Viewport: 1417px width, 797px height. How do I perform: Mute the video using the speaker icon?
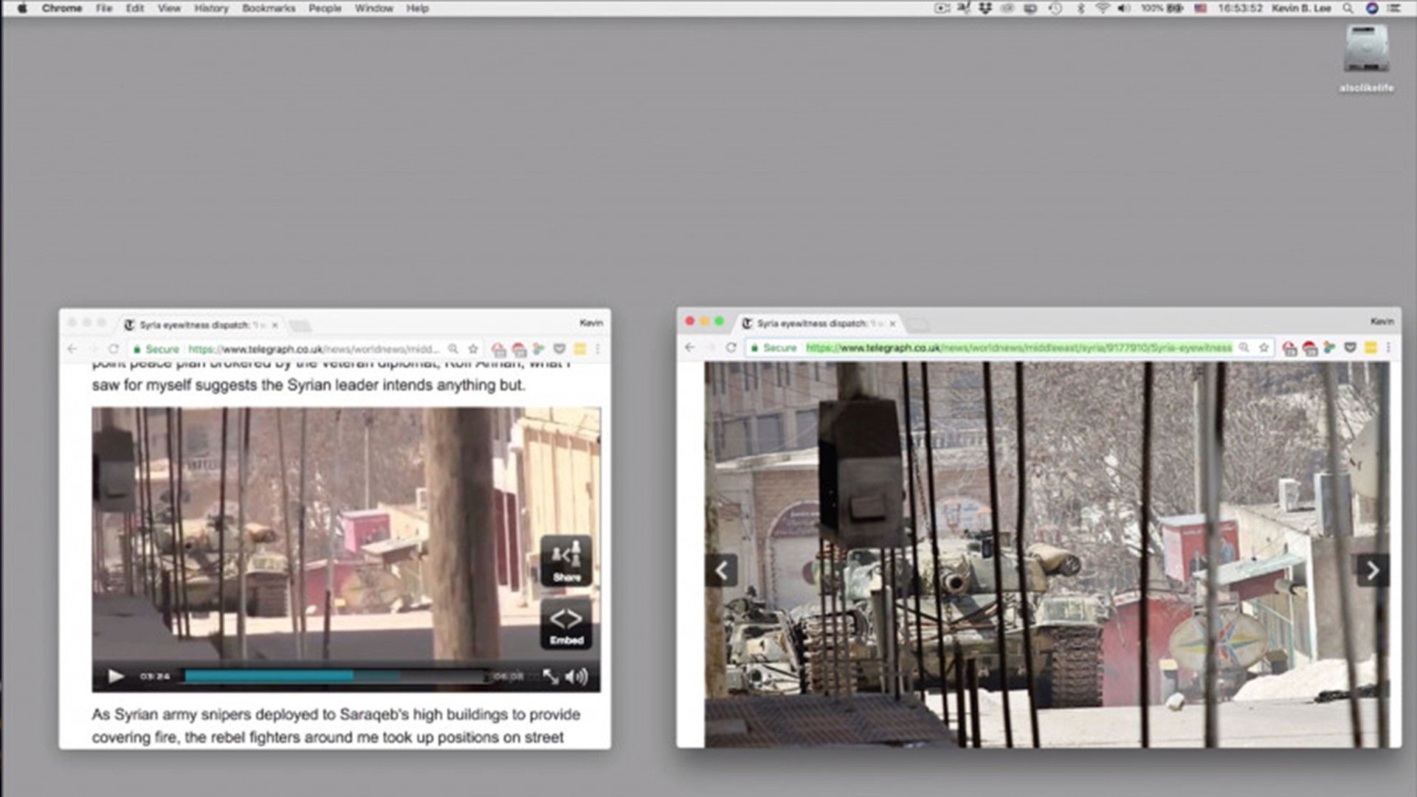tap(576, 676)
